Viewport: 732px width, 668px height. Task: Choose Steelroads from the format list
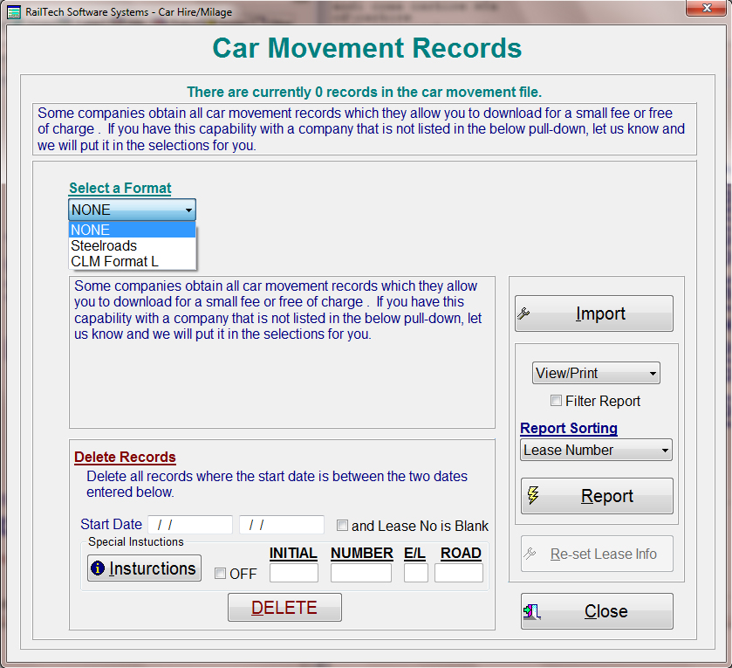[104, 245]
